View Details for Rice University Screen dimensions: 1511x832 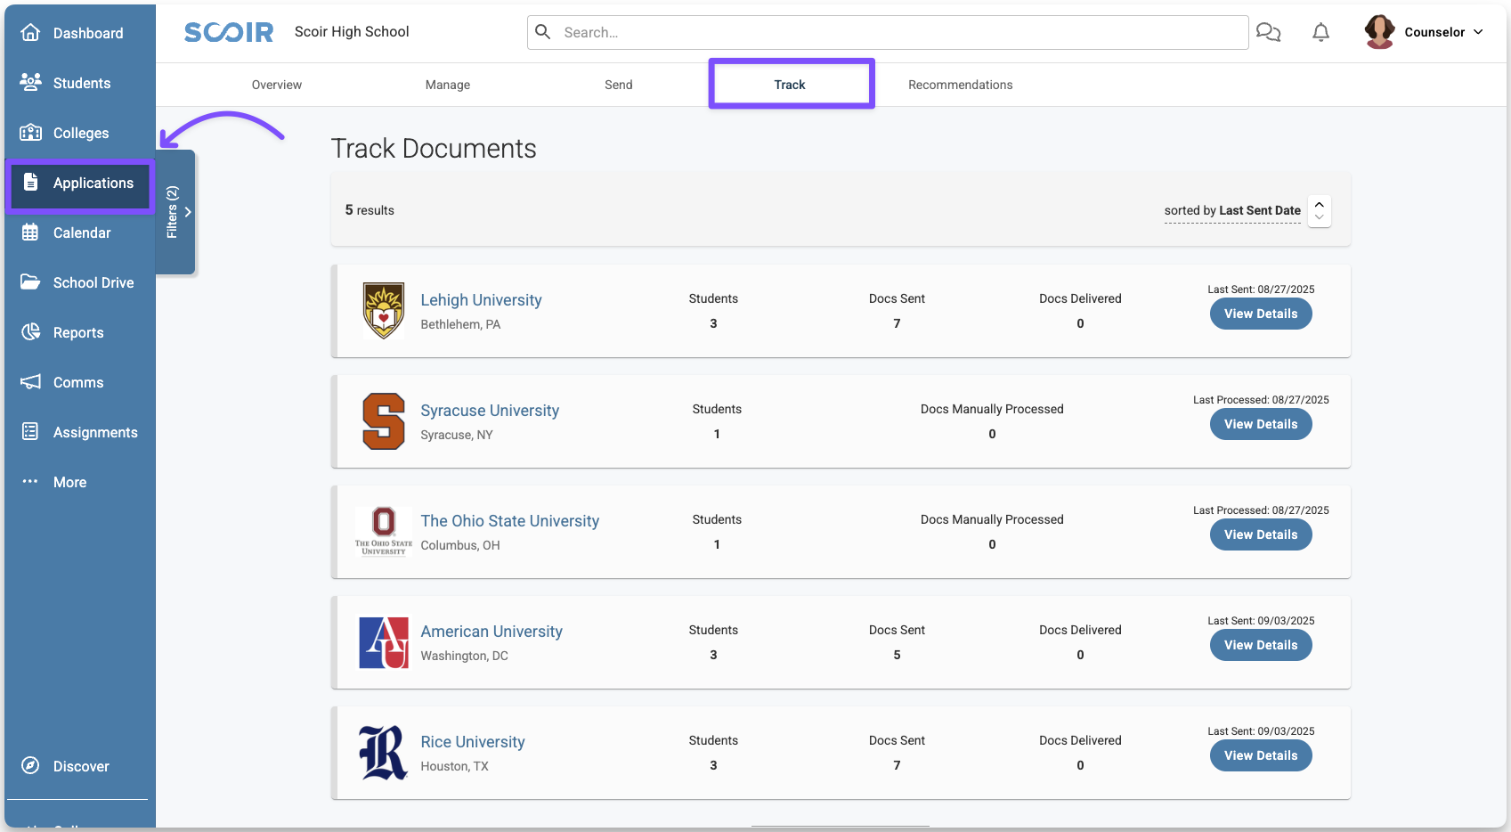coord(1261,755)
